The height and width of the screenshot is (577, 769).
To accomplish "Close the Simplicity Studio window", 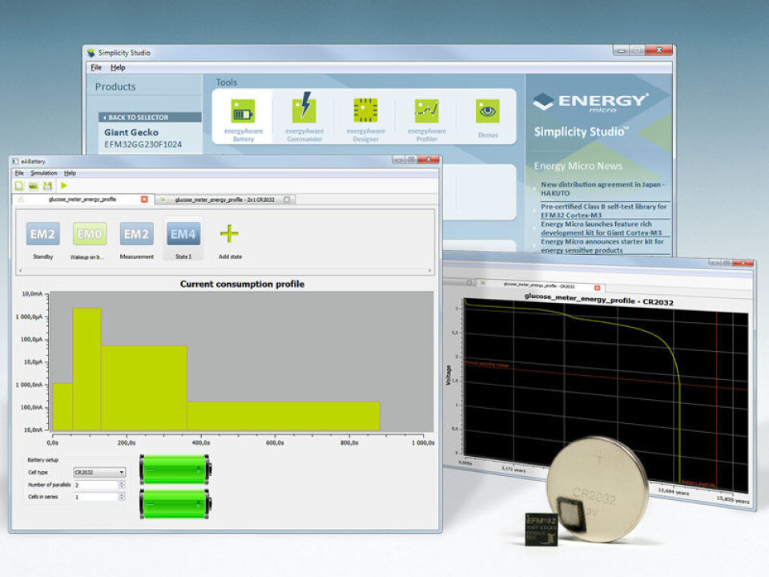I will tap(658, 50).
